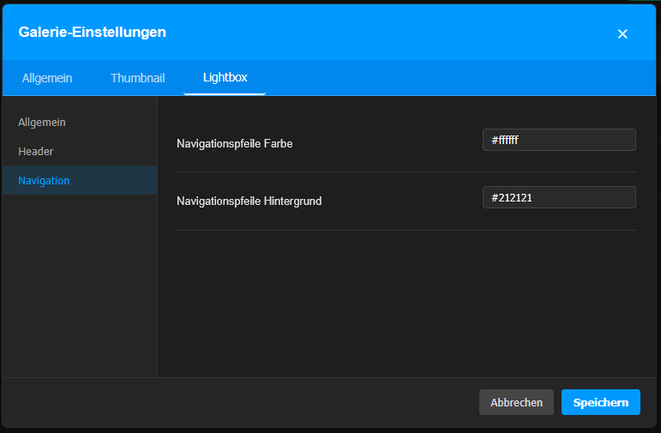This screenshot has width=661, height=433.
Task: Open the Thumbnail tab
Action: (137, 78)
